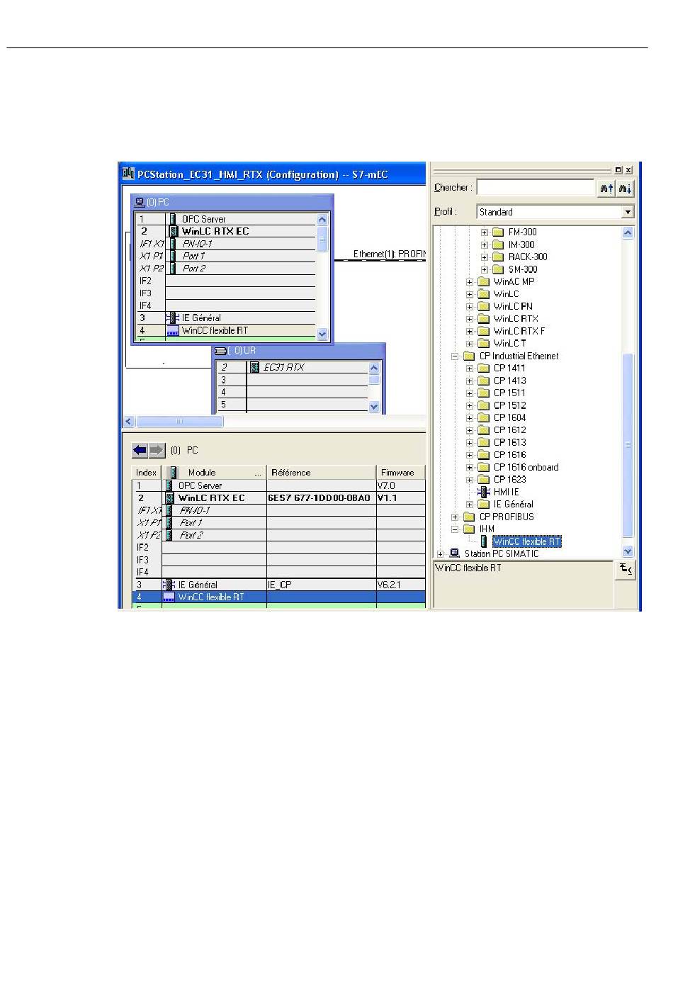Click the Firmware column header
Screen dimensions: 673x990
point(397,473)
